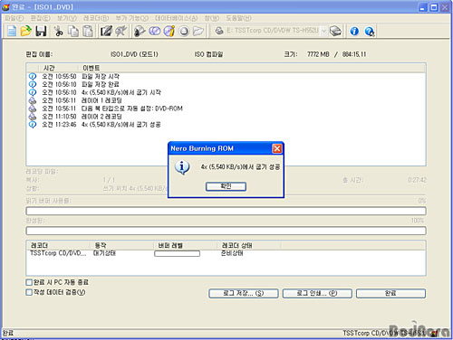
Task: Click the Cut scissors icon
Action: (x=58, y=31)
